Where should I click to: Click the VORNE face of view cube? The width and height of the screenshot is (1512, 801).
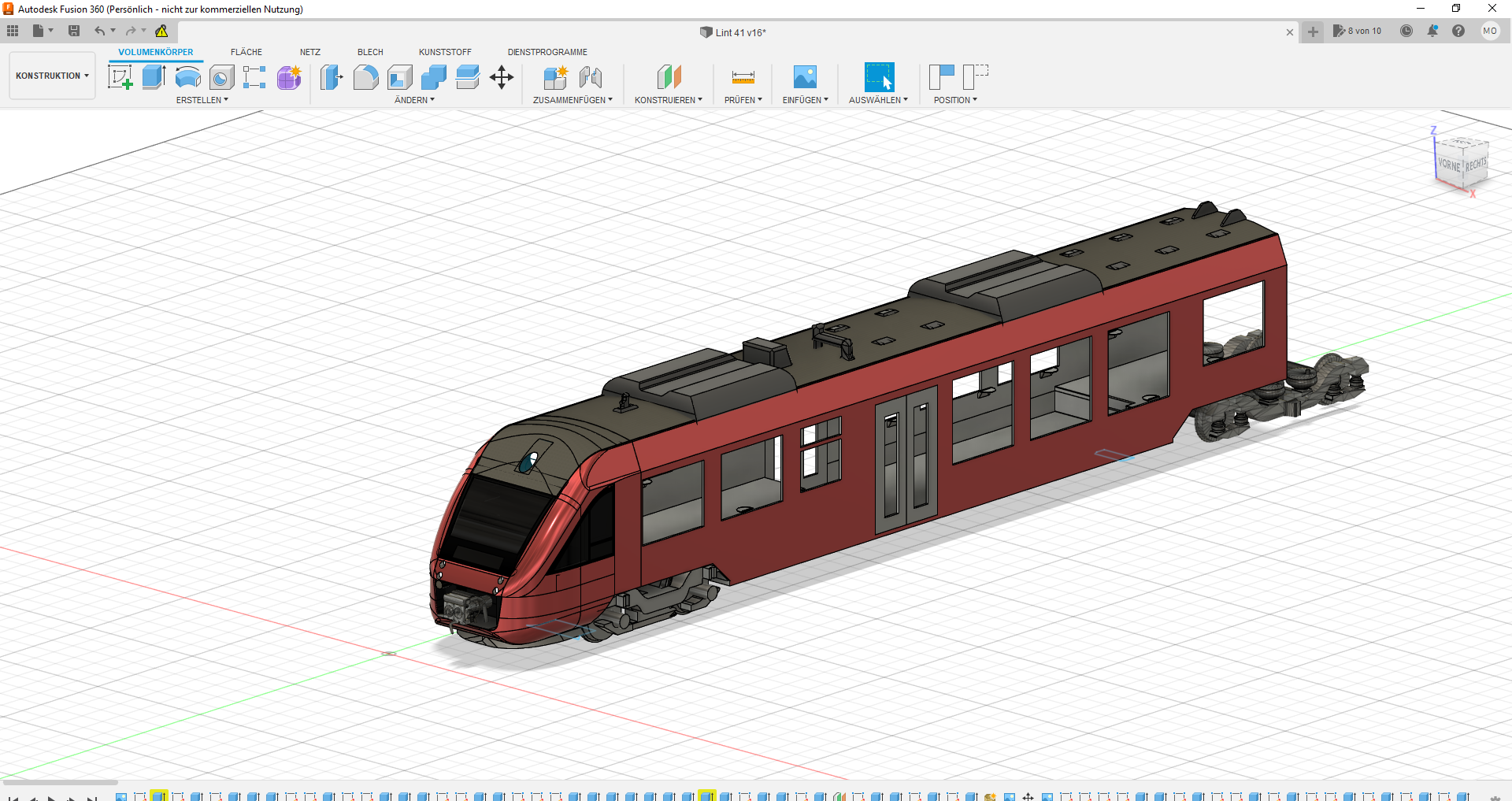[x=1449, y=165]
